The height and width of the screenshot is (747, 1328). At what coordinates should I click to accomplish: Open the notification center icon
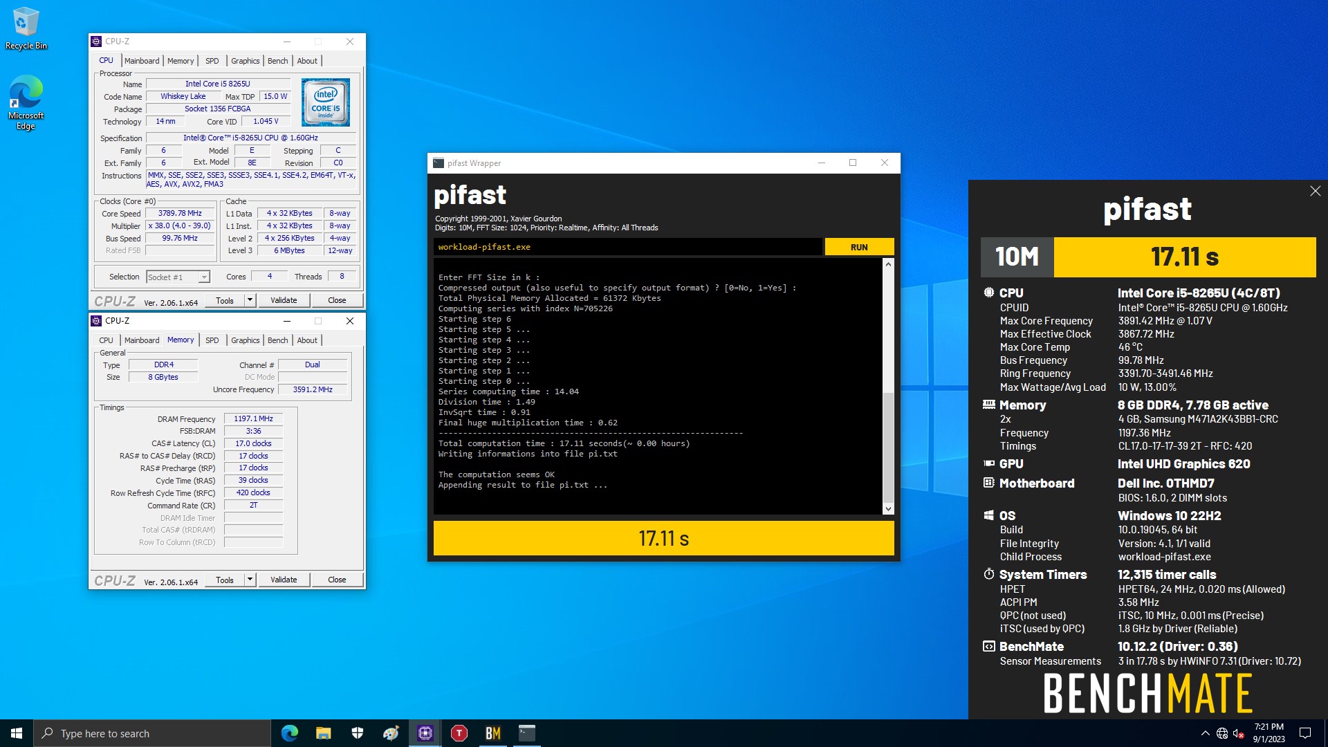[x=1305, y=733]
